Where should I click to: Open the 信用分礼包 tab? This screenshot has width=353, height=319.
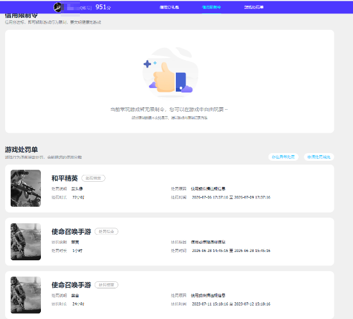click(x=169, y=7)
